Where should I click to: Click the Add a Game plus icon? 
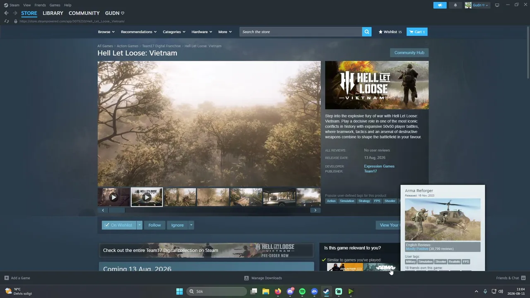pyautogui.click(x=7, y=278)
